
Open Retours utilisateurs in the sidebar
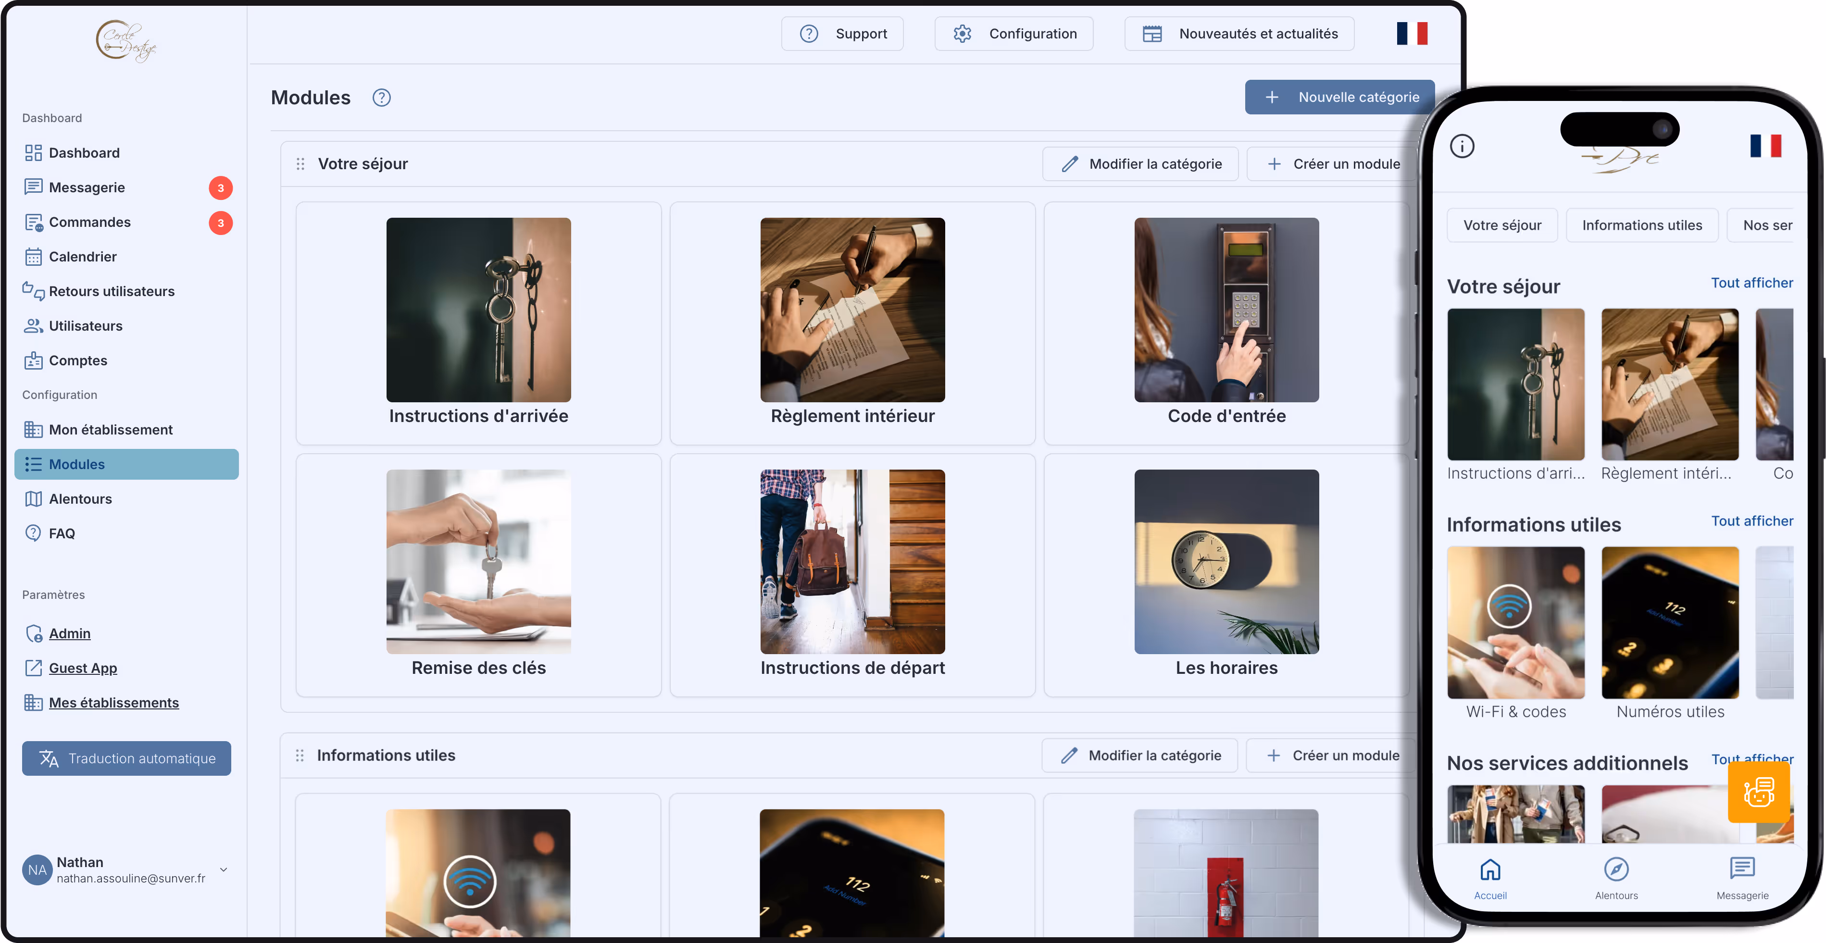[126, 291]
